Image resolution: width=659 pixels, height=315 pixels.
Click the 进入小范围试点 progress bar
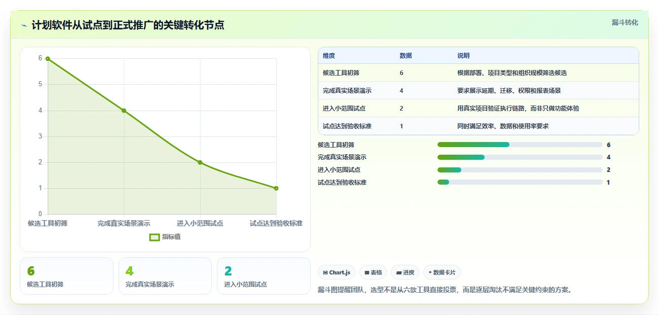click(x=520, y=170)
